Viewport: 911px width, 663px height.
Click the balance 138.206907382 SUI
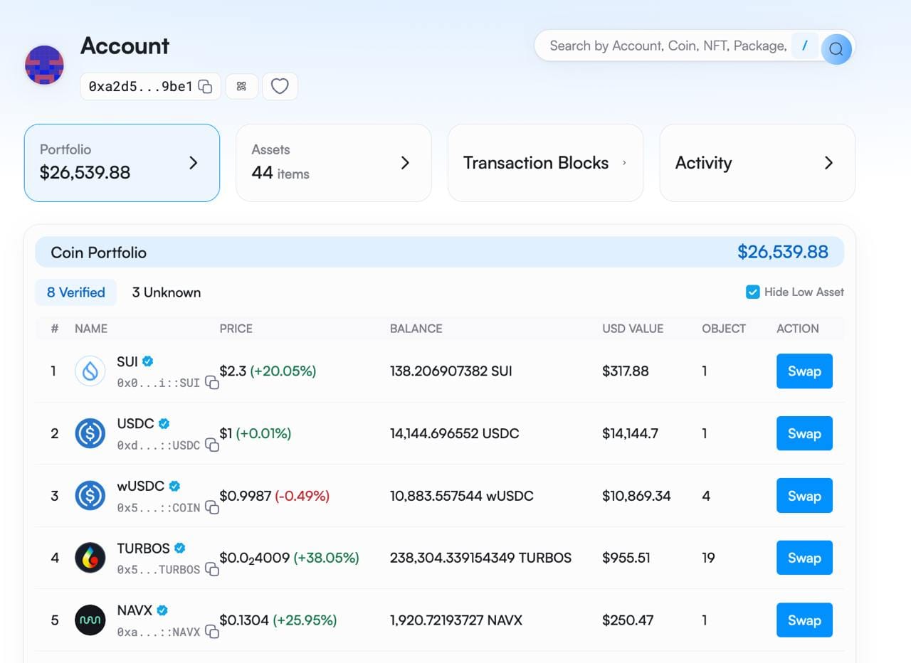(x=451, y=371)
